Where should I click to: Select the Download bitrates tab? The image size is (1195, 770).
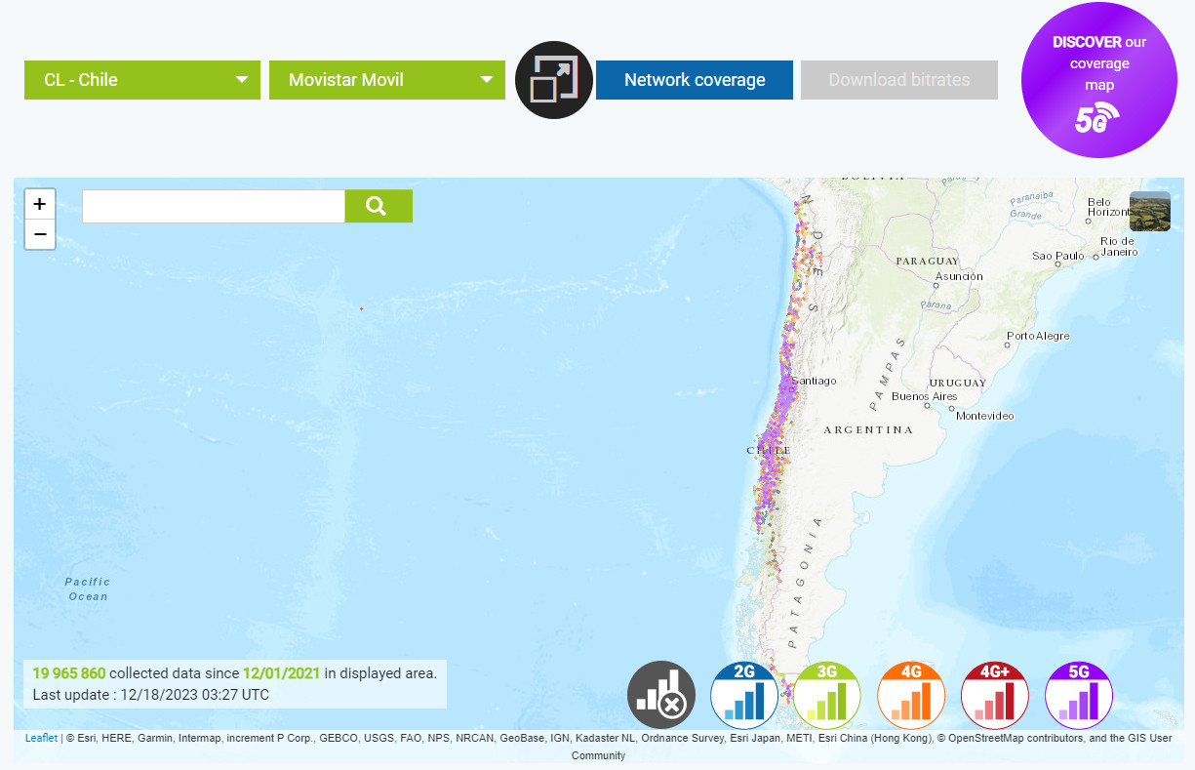coord(898,80)
